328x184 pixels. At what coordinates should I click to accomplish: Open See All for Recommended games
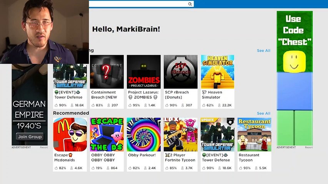(x=263, y=113)
